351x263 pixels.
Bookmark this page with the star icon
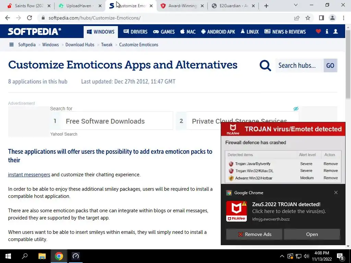pyautogui.click(x=308, y=18)
